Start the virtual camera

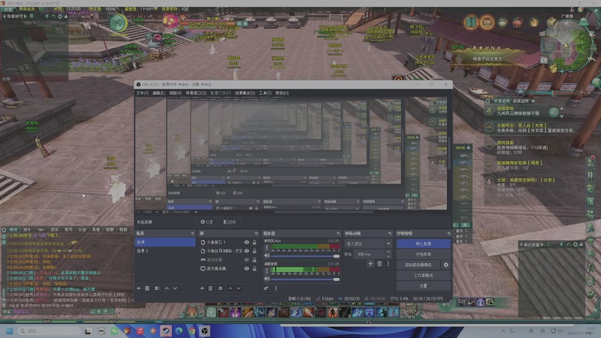pos(418,265)
